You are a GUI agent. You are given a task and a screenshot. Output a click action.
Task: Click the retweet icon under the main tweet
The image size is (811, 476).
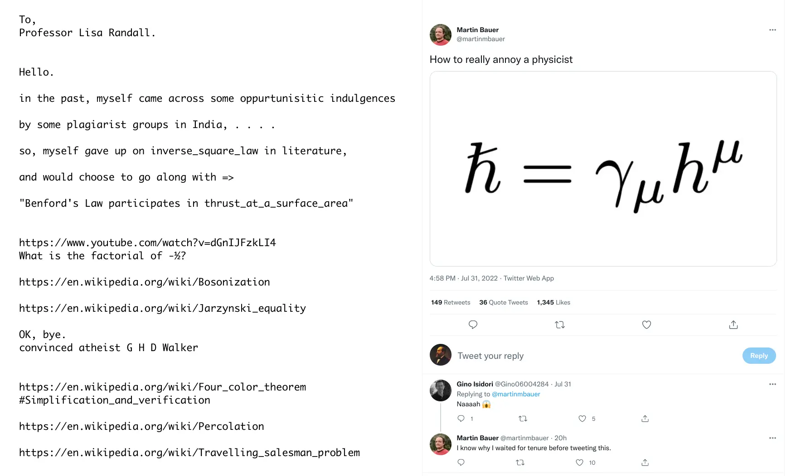click(560, 324)
